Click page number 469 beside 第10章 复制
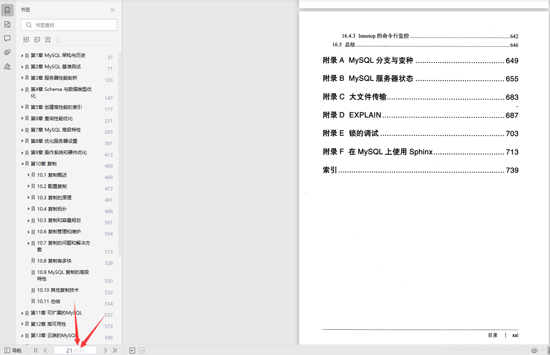This screenshot has height=355, width=550. [109, 166]
